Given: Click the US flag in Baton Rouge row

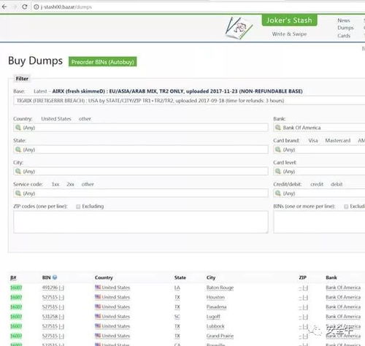Looking at the screenshot, I should click(98, 288).
